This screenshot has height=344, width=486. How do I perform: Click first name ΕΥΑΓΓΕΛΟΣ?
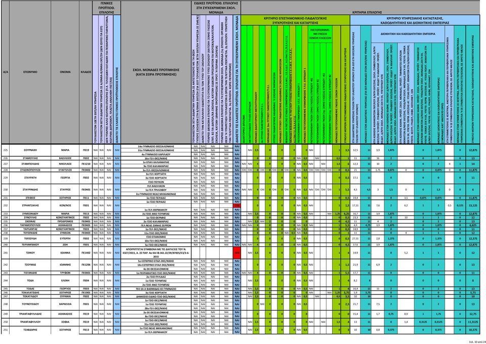pos(65,170)
